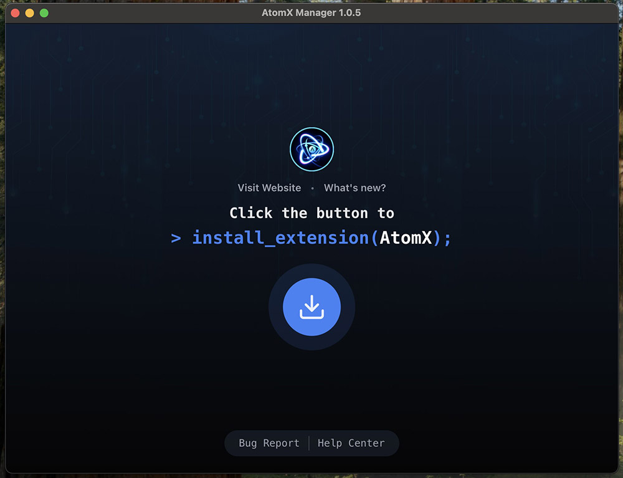Image resolution: width=623 pixels, height=478 pixels.
Task: Open the Bug Report page
Action: point(268,443)
